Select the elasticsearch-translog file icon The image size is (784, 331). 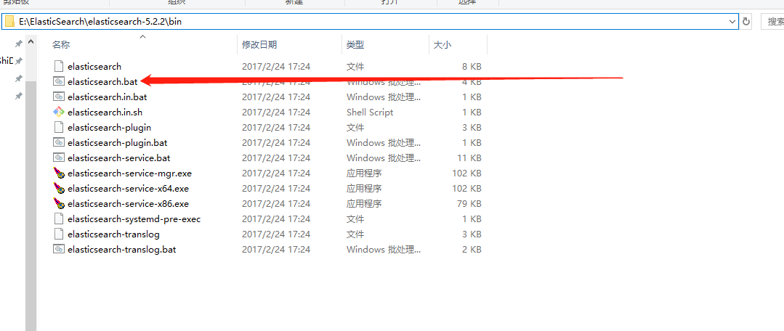(59, 234)
